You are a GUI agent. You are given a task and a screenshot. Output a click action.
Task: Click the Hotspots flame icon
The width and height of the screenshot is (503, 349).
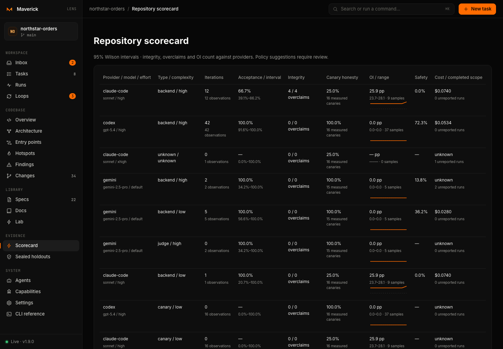click(x=9, y=154)
